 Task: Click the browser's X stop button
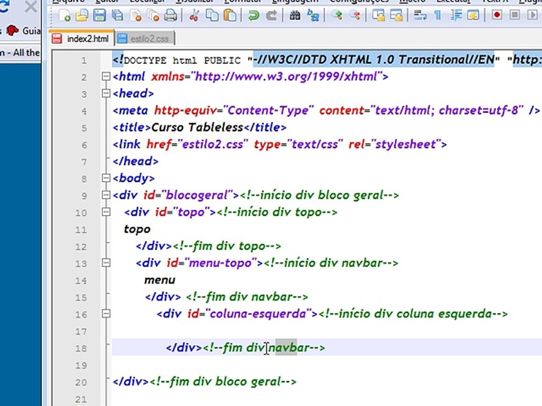pyautogui.click(x=31, y=6)
